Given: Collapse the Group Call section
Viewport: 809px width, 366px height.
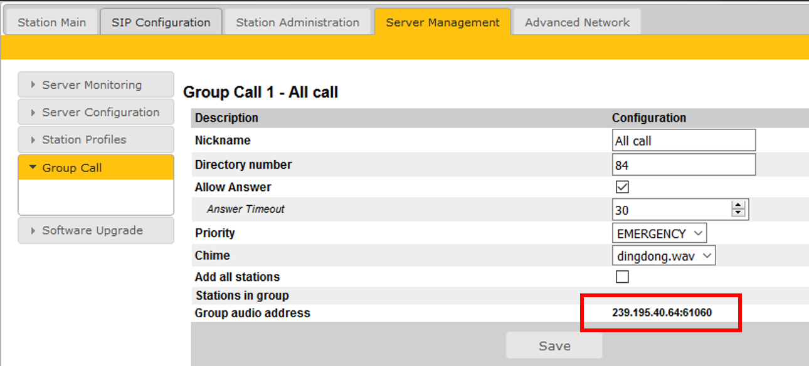Looking at the screenshot, I should point(96,168).
